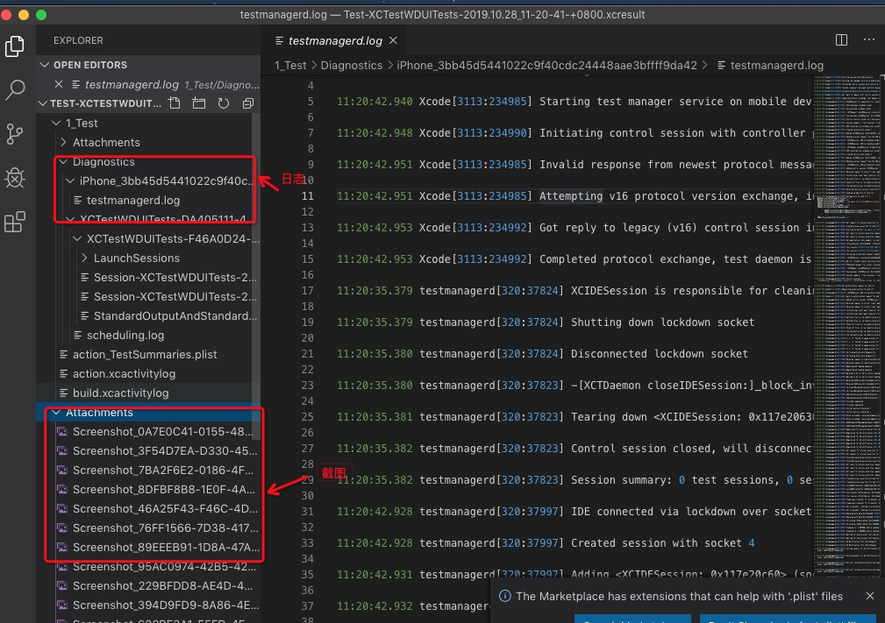Open testmanagerd.log in the file tree
This screenshot has width=885, height=623.
click(x=133, y=200)
